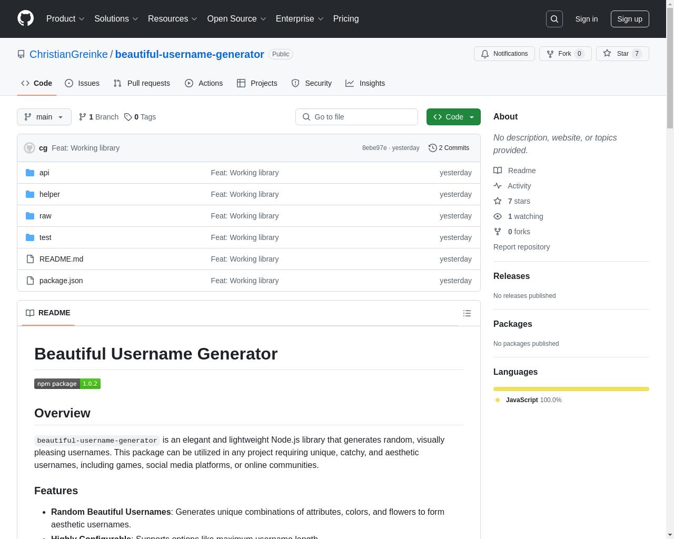The image size is (674, 539).
Task: Open the 8ebe97e commit hash link
Action: (x=374, y=148)
